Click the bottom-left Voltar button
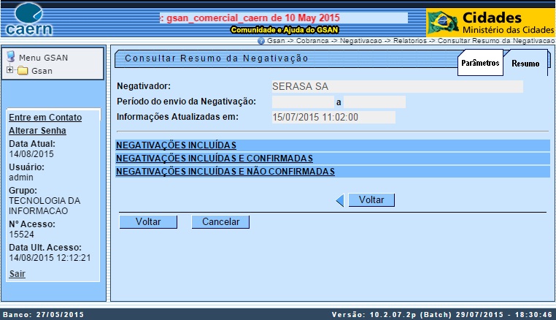 [x=148, y=222]
